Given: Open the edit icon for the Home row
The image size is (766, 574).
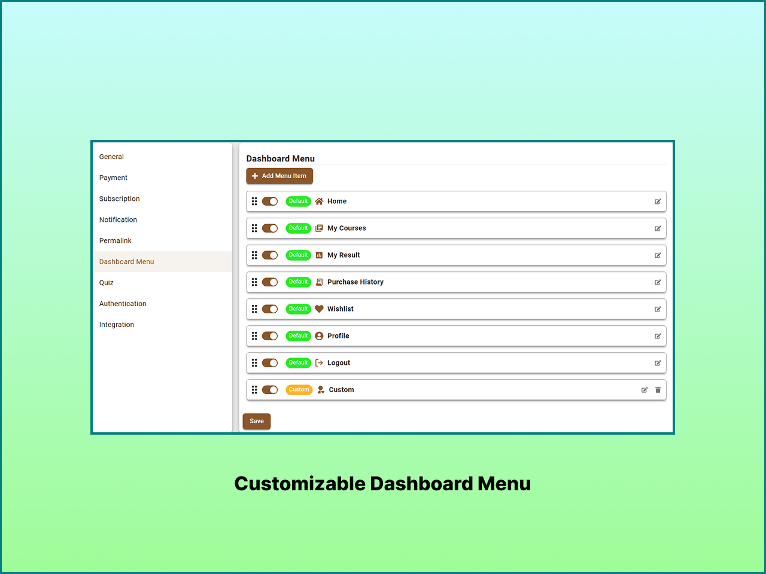Looking at the screenshot, I should pos(658,201).
